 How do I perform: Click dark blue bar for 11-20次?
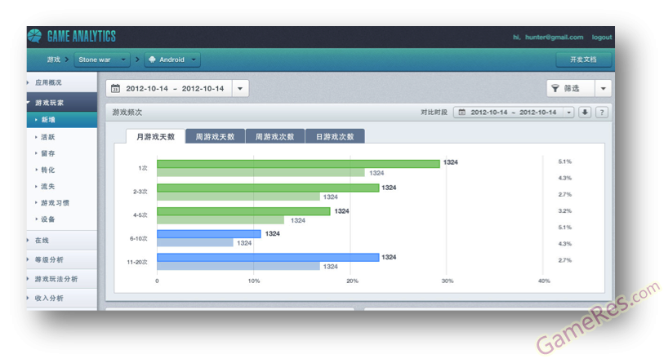point(268,258)
